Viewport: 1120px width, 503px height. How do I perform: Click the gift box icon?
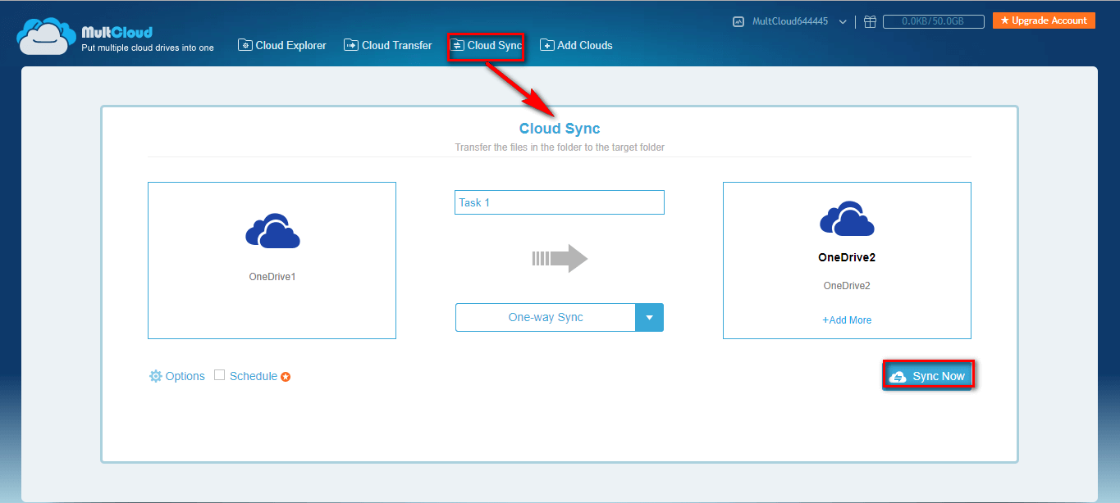coord(870,22)
